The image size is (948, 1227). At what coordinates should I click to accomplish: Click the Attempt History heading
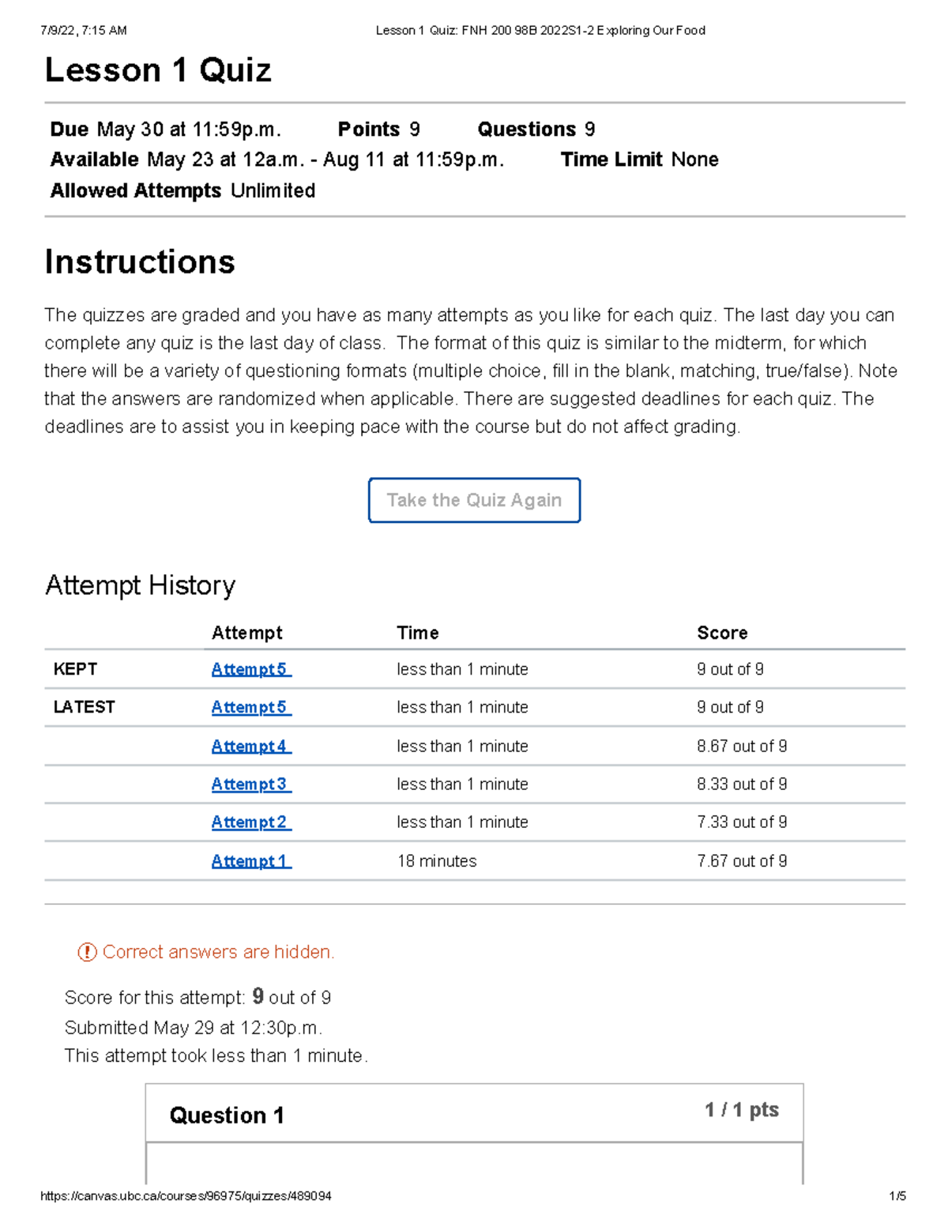tap(140, 585)
